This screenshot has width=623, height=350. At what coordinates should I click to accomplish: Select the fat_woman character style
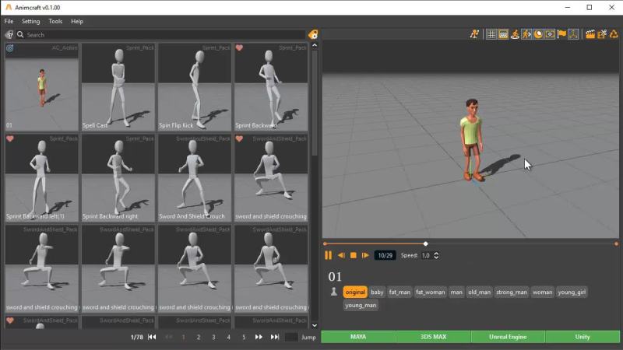[x=431, y=292]
